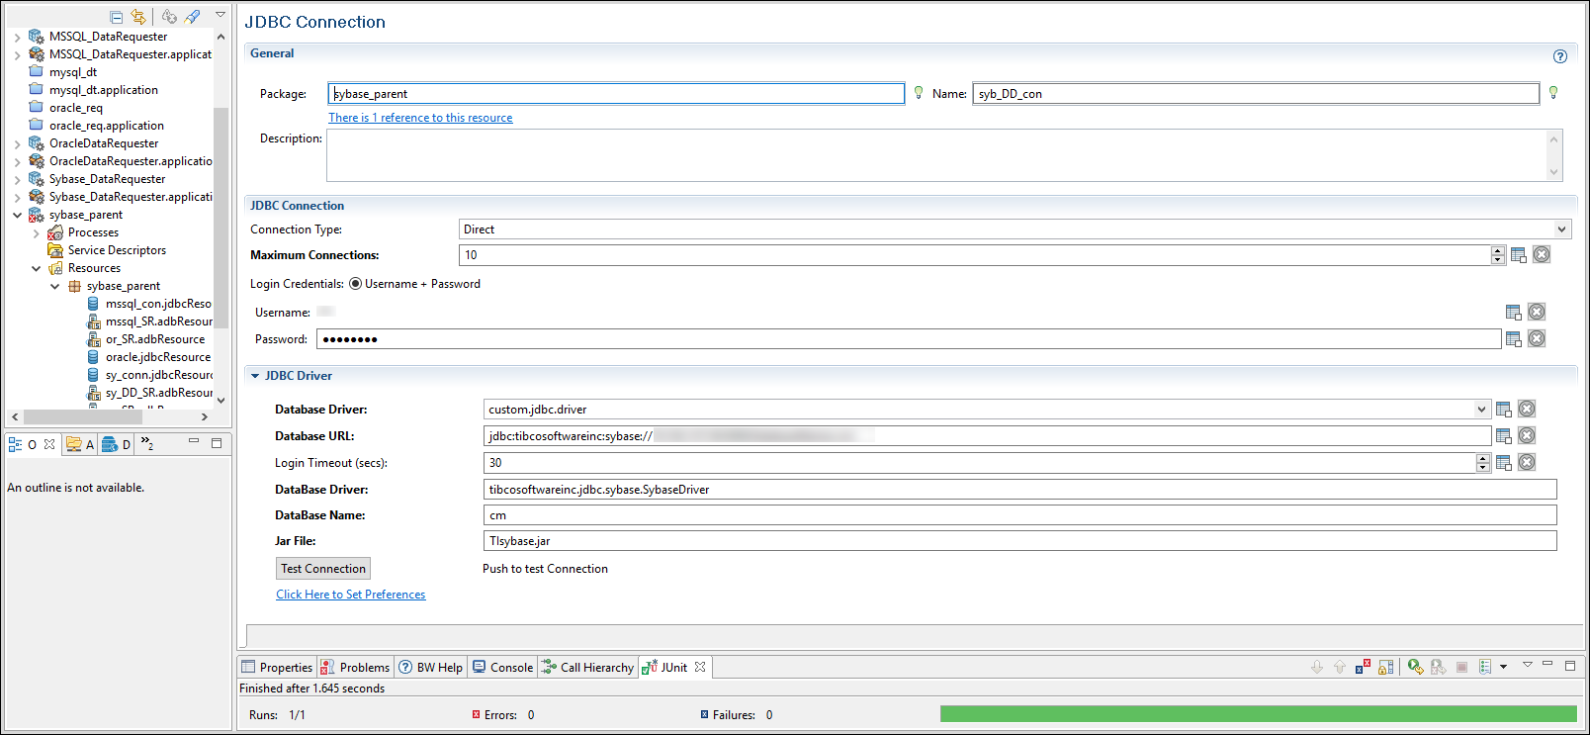Open the Problems tab

click(355, 668)
